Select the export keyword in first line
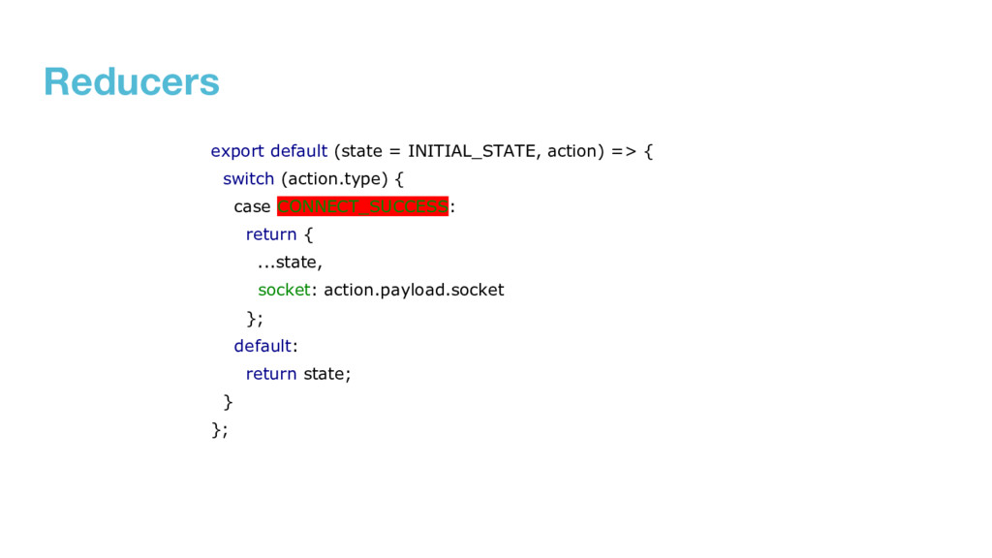 (237, 152)
